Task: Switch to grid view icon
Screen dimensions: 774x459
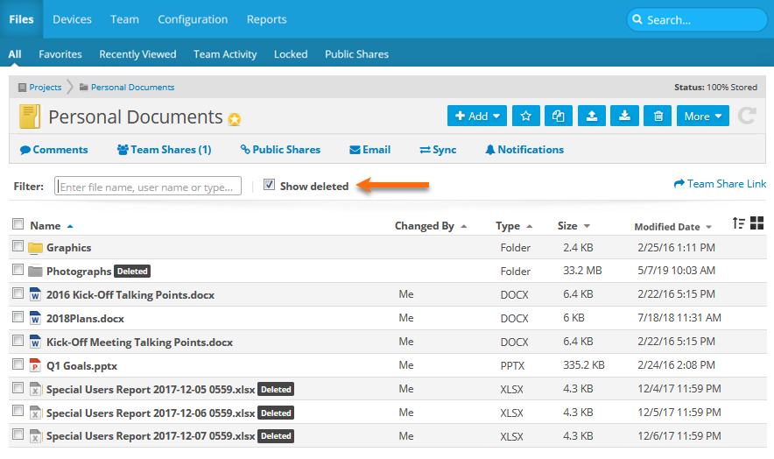Action: 757,223
